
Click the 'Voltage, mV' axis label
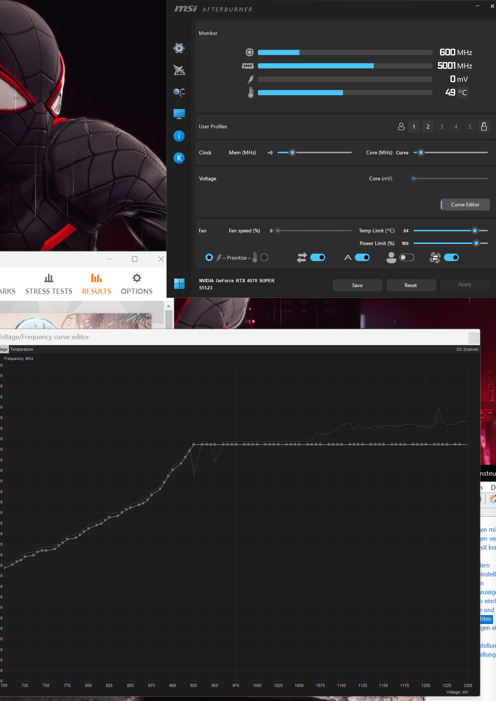(457, 692)
